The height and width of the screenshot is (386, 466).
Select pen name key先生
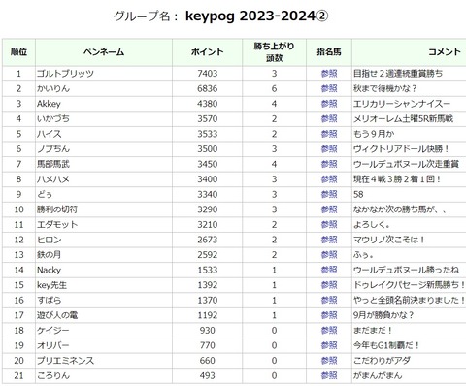[x=51, y=285]
